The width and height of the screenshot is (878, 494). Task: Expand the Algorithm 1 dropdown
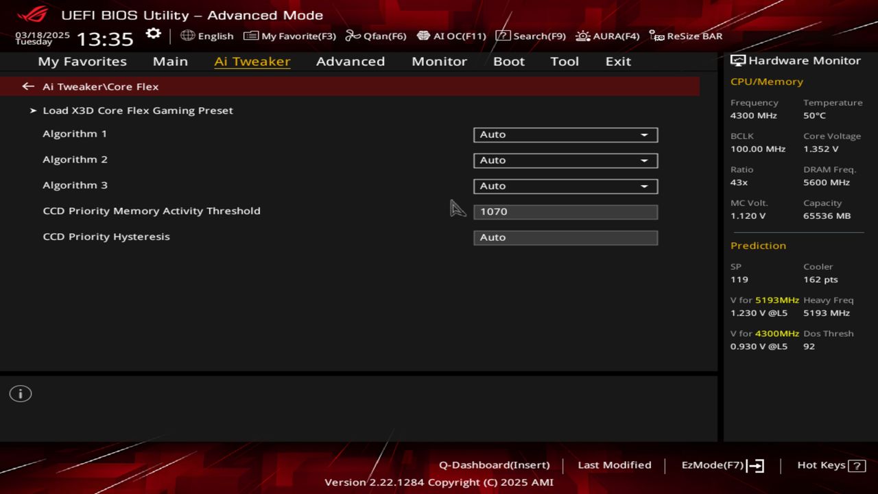pyautogui.click(x=565, y=135)
